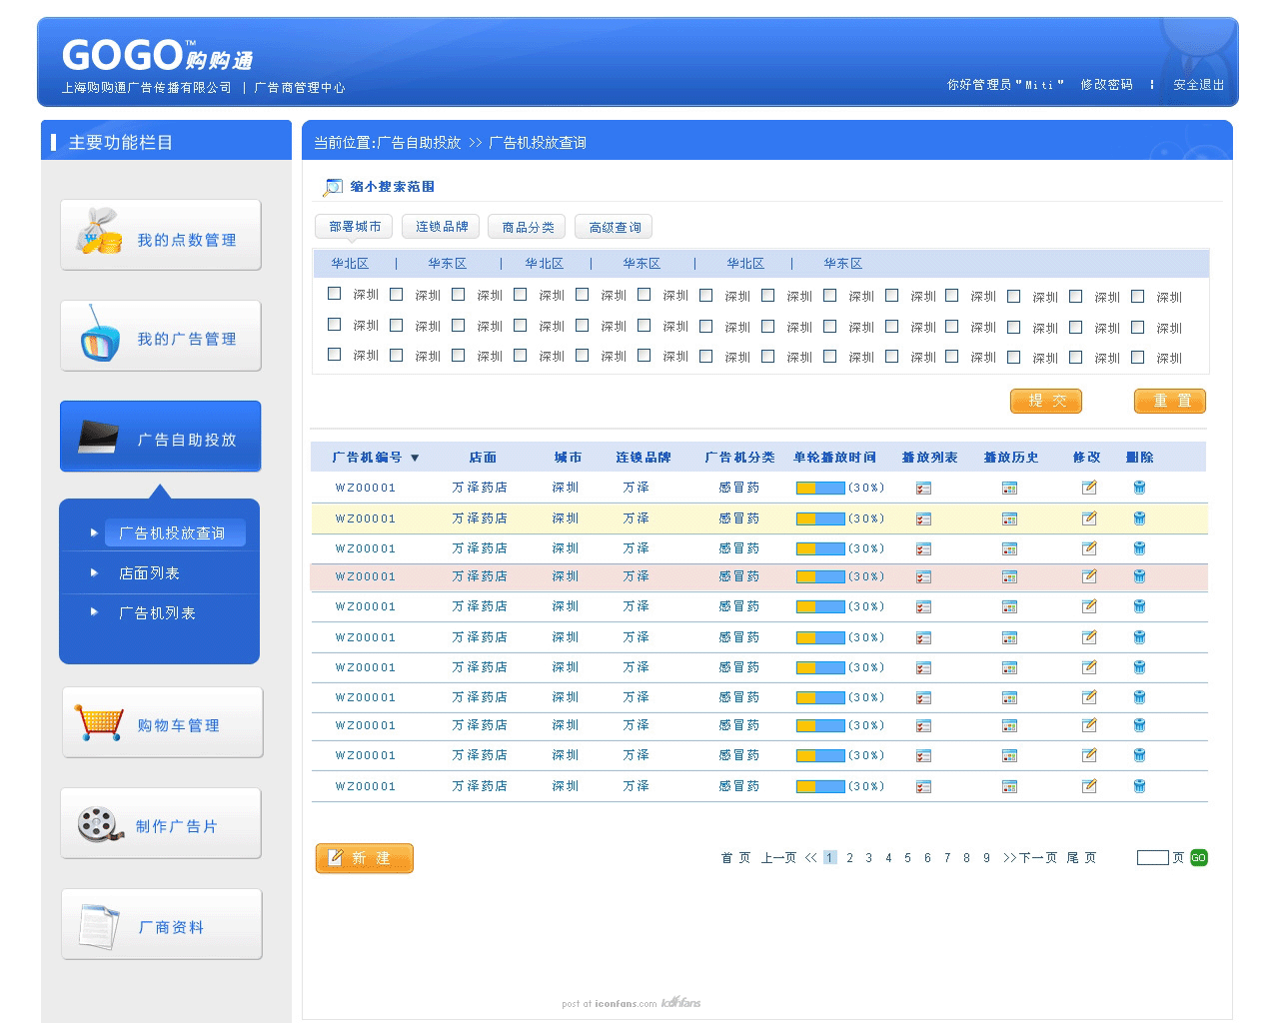This screenshot has width=1279, height=1023.
Task: Check first 深圳 checkbox in top city row
Action: 335,294
